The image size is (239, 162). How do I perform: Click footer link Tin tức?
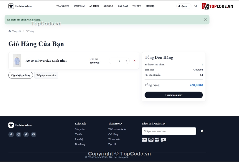click(79, 134)
